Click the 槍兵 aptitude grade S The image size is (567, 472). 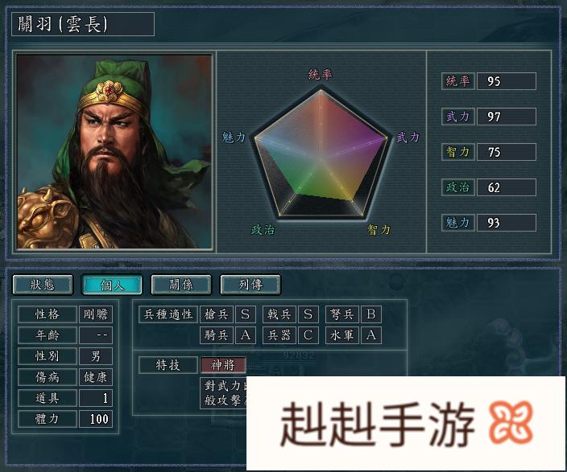pyautogui.click(x=246, y=314)
